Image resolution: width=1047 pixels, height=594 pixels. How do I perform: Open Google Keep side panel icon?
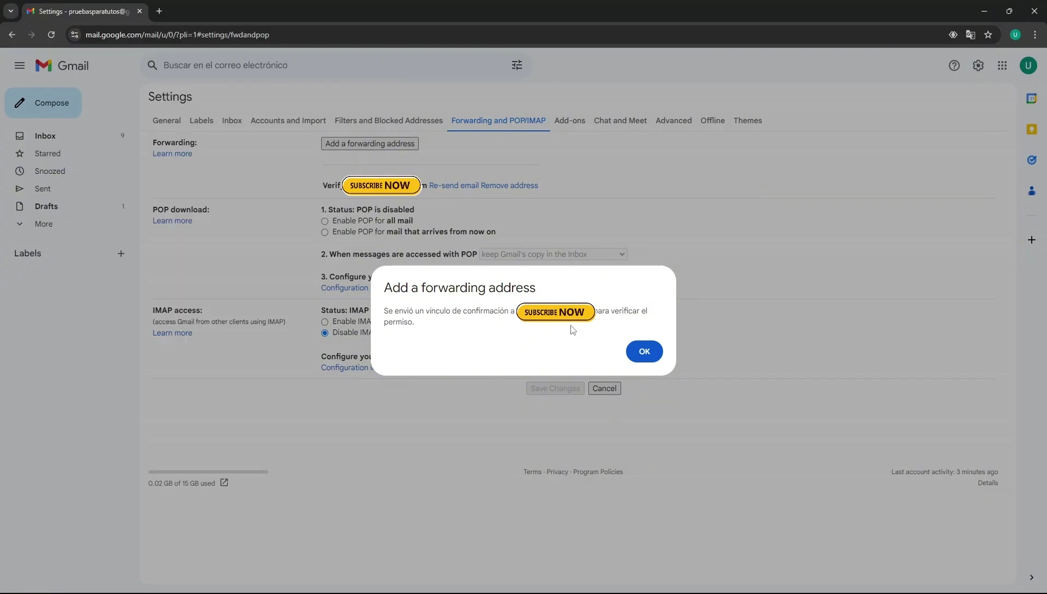1032,129
